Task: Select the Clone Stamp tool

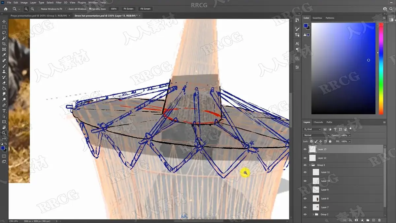Action: (x=4, y=72)
